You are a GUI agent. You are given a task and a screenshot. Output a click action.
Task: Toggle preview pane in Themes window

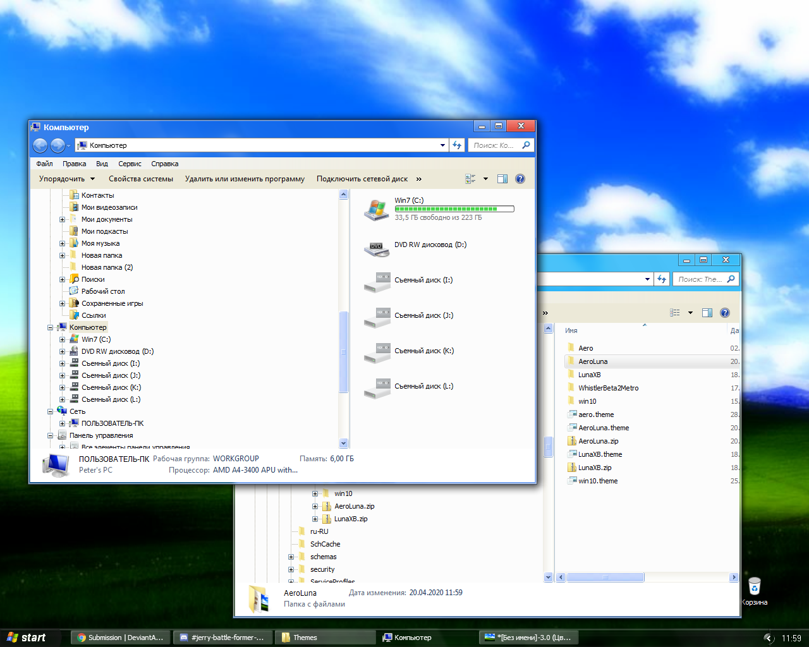(x=707, y=313)
